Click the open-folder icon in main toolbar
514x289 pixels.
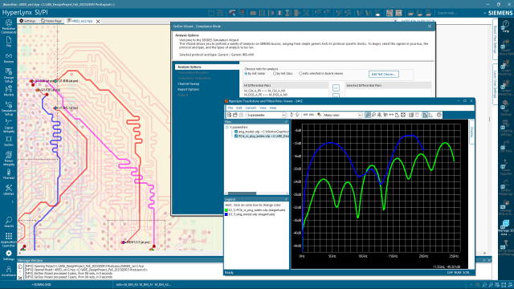(211, 13)
